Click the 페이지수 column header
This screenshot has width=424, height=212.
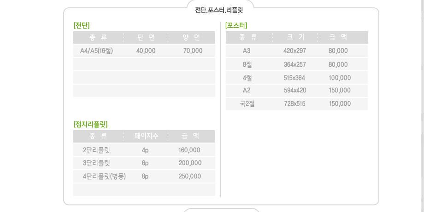click(x=146, y=136)
